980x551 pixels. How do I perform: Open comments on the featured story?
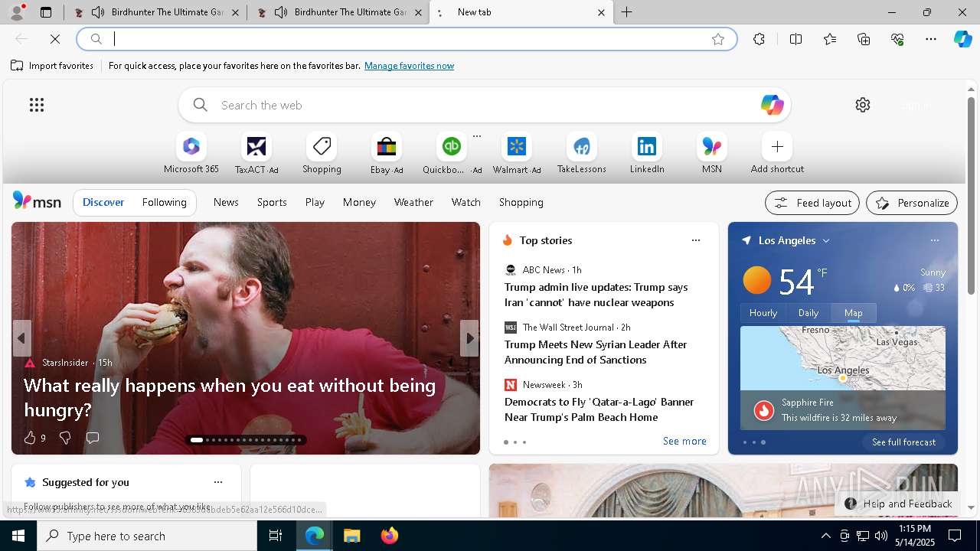[x=93, y=438]
